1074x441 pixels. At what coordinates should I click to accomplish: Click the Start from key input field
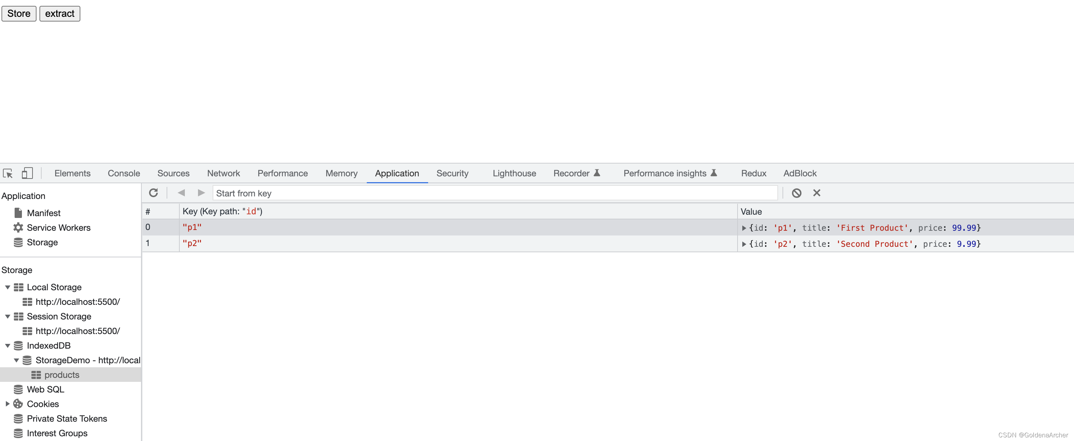point(495,193)
